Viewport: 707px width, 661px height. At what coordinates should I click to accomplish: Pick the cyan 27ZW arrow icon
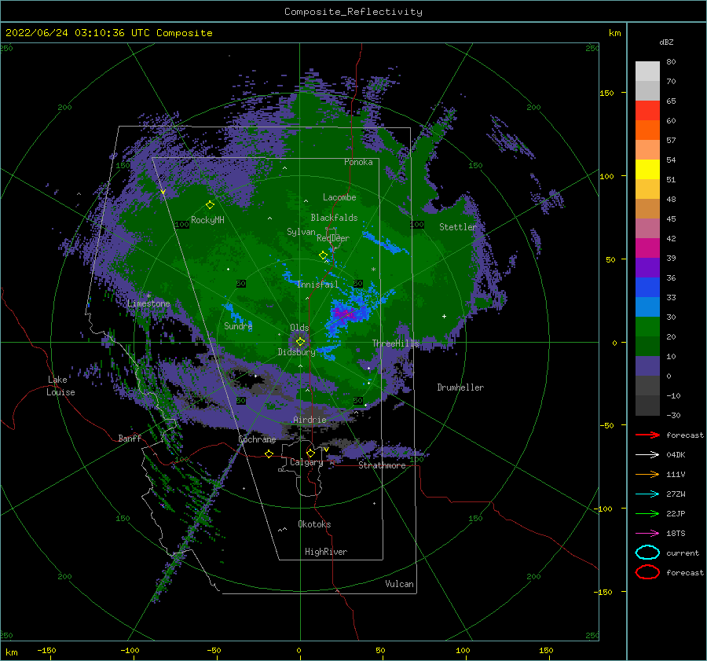point(647,494)
